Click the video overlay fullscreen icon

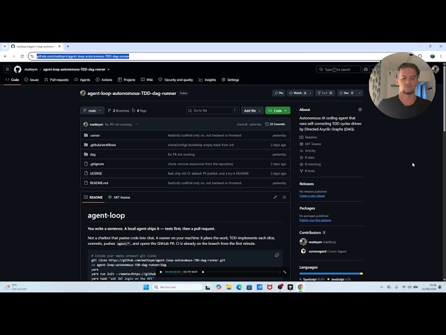285,272
